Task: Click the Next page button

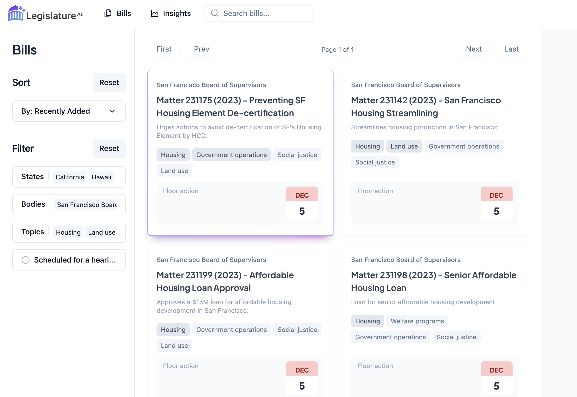Action: click(x=474, y=49)
